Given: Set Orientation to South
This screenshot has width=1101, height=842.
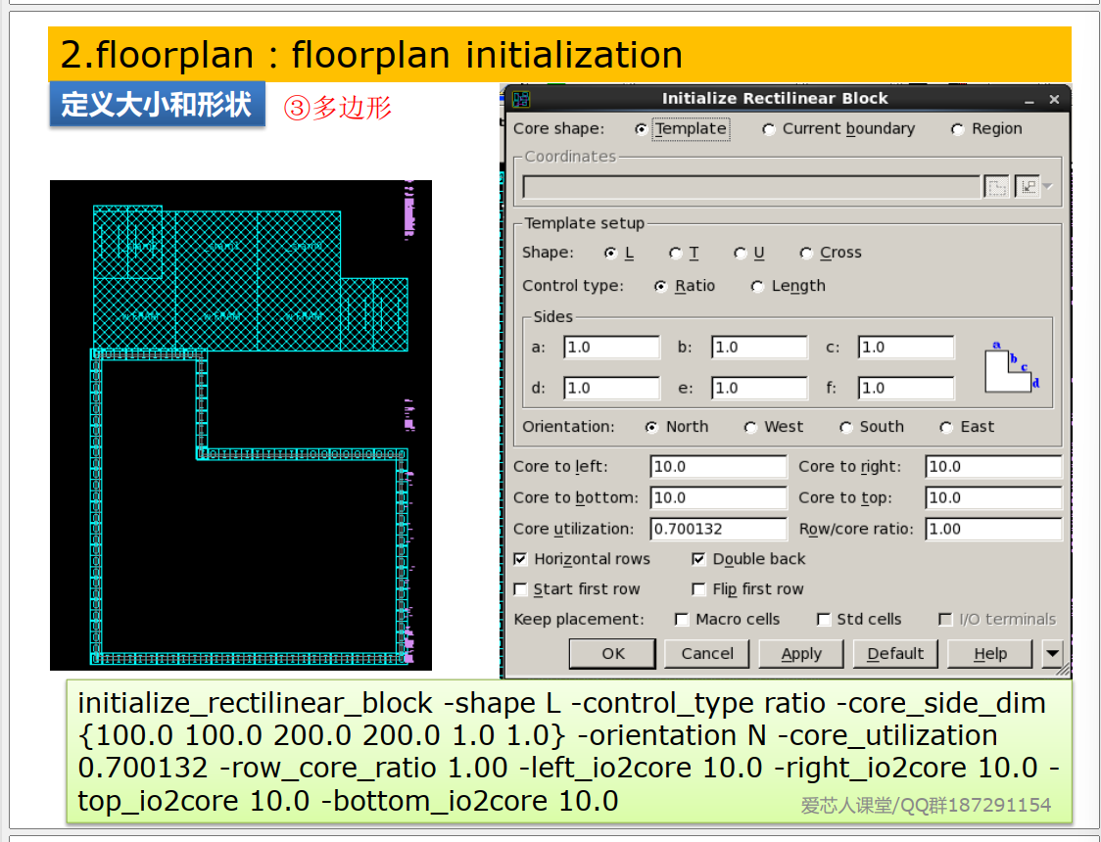Looking at the screenshot, I should pyautogui.click(x=845, y=427).
